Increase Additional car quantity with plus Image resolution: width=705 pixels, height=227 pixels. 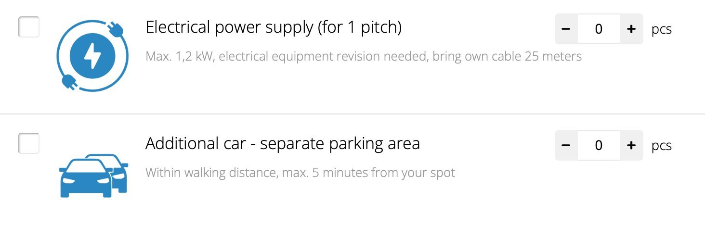tap(631, 145)
